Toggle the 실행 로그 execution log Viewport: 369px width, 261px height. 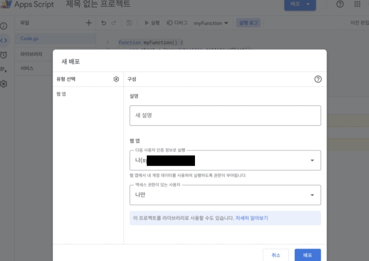248,23
